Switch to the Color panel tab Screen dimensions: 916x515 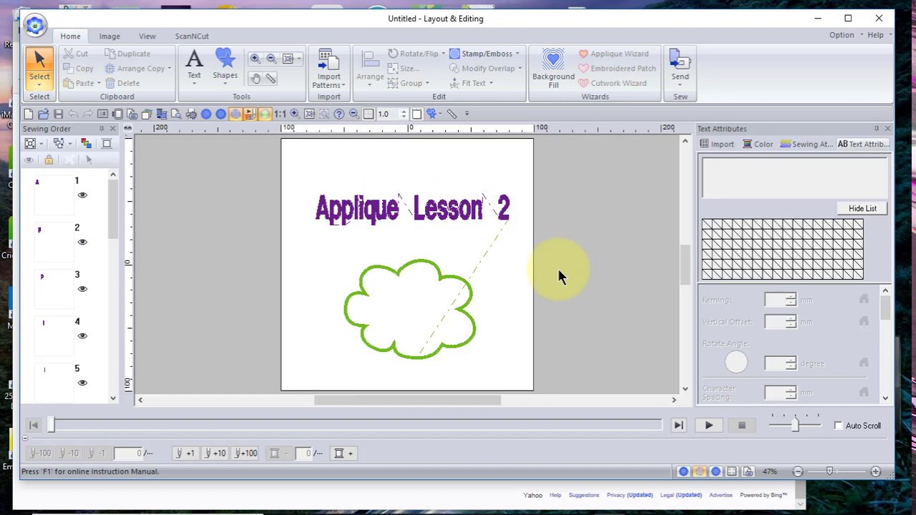(x=758, y=144)
